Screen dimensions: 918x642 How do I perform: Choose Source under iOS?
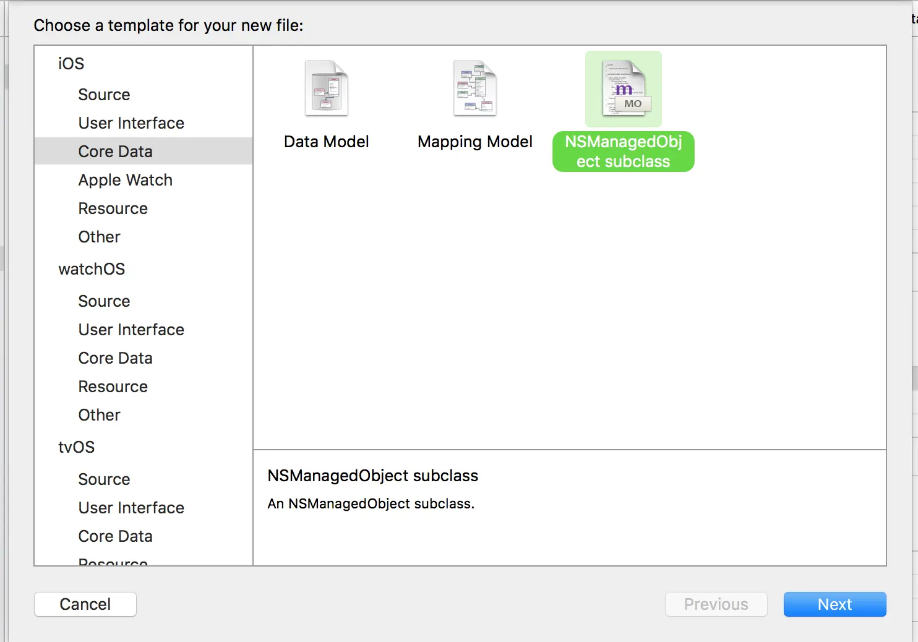click(x=104, y=95)
